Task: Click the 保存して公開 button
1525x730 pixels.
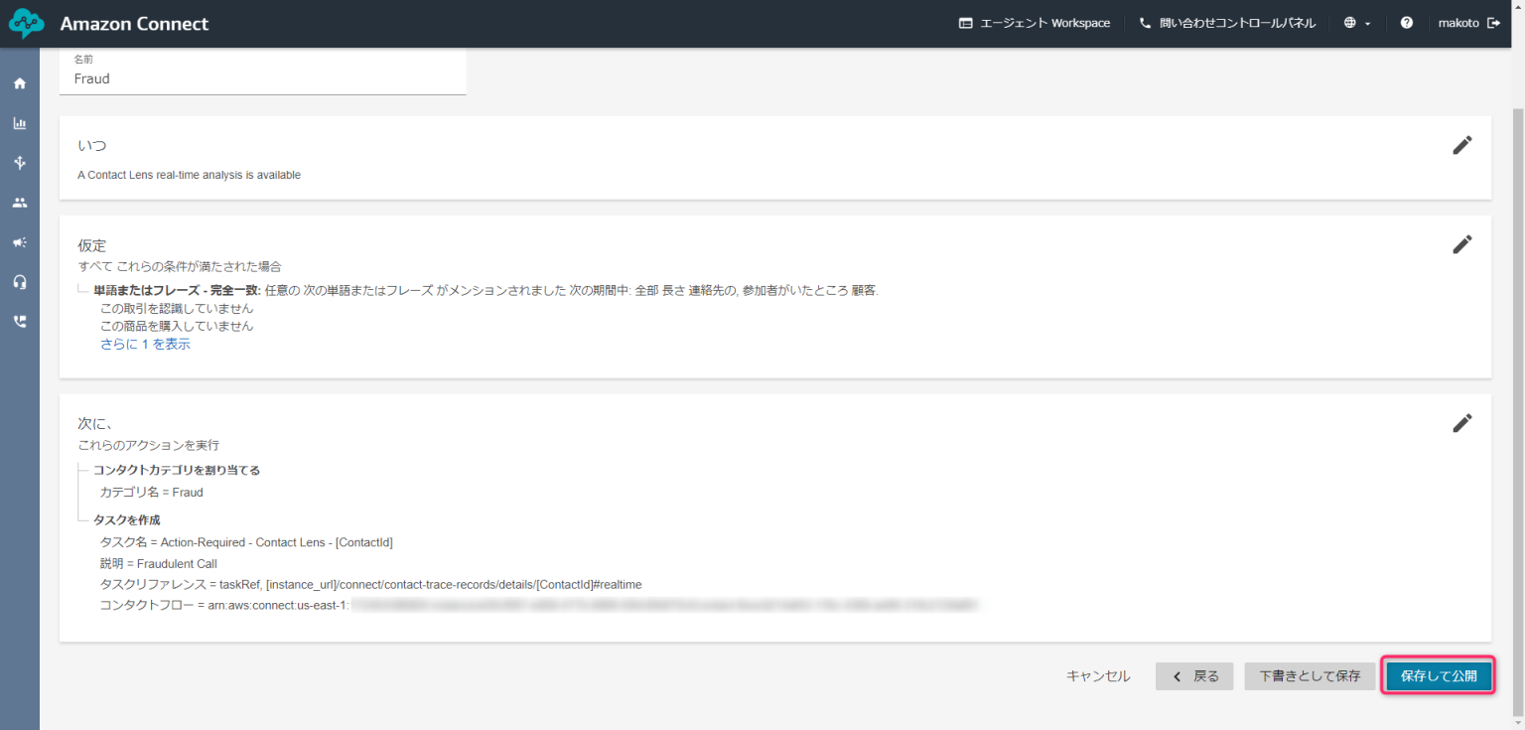Action: point(1438,675)
